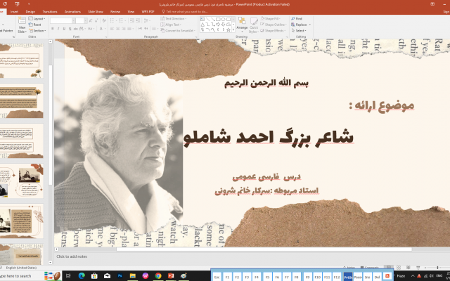The height and width of the screenshot is (281, 450).
Task: Switch to the Animations tab
Action: 72,11
